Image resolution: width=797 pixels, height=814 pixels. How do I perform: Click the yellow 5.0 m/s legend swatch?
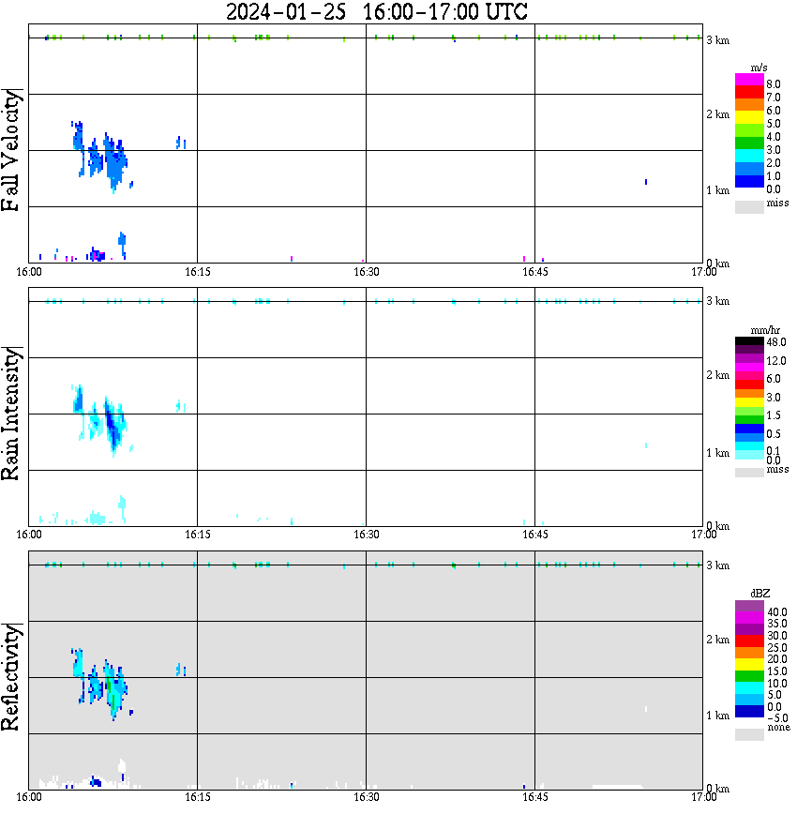[749, 117]
